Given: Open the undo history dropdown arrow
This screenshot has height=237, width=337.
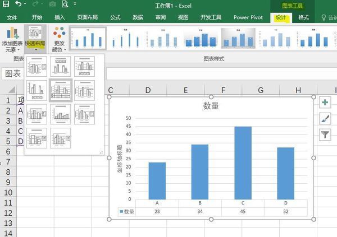Looking at the screenshot, I should tap(25, 4).
